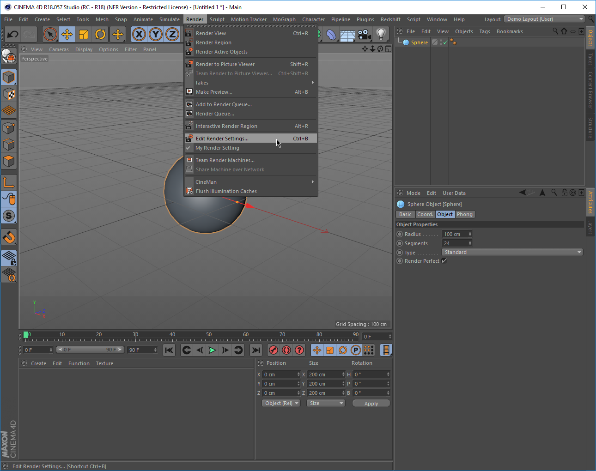596x471 pixels.
Task: Click the Enable Axis L-shaped icon
Action: 9,182
